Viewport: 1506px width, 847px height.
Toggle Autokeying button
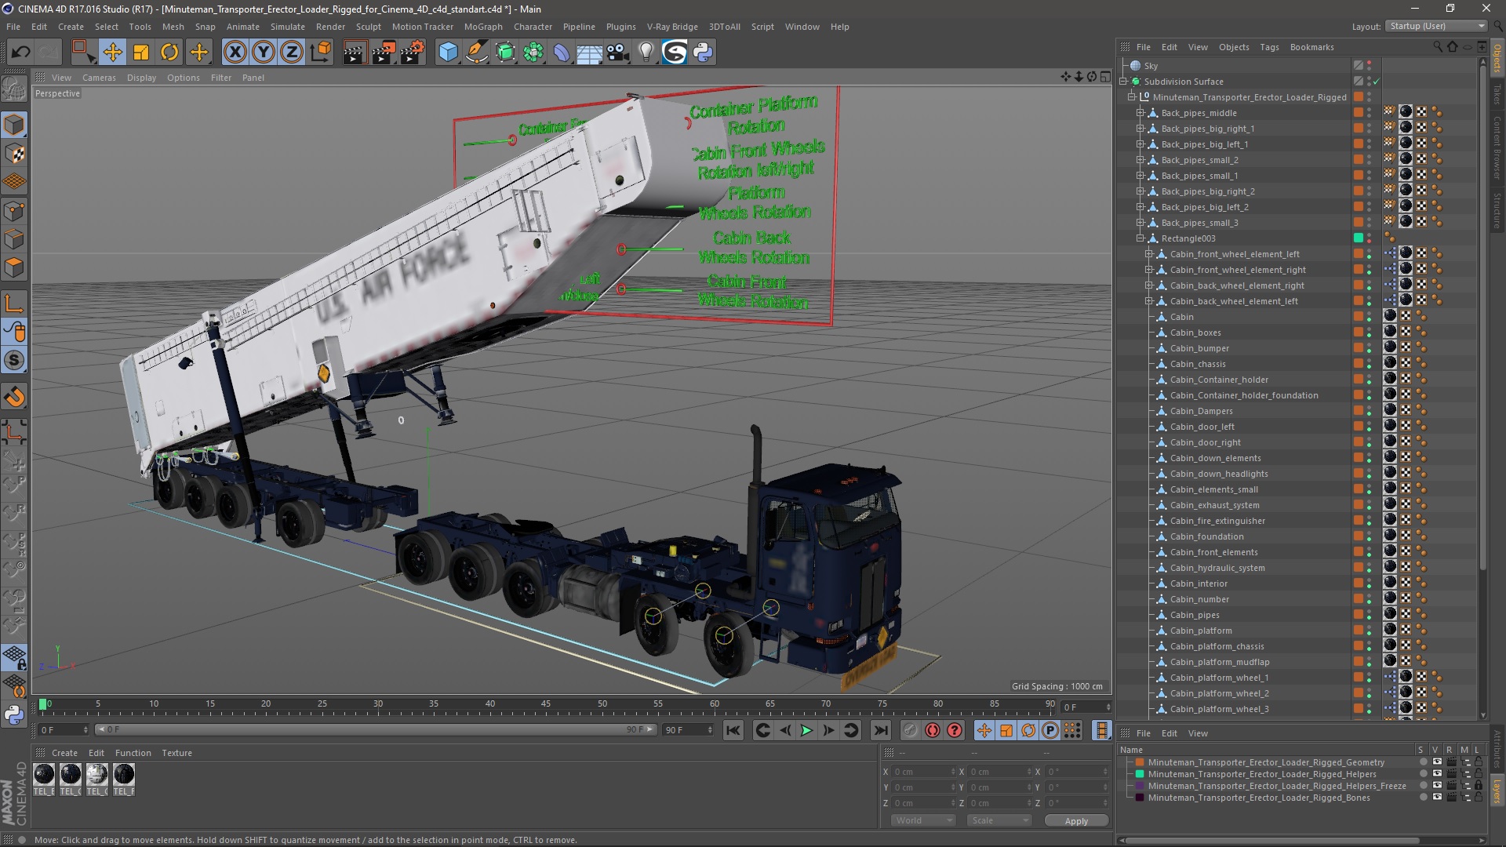coord(932,730)
